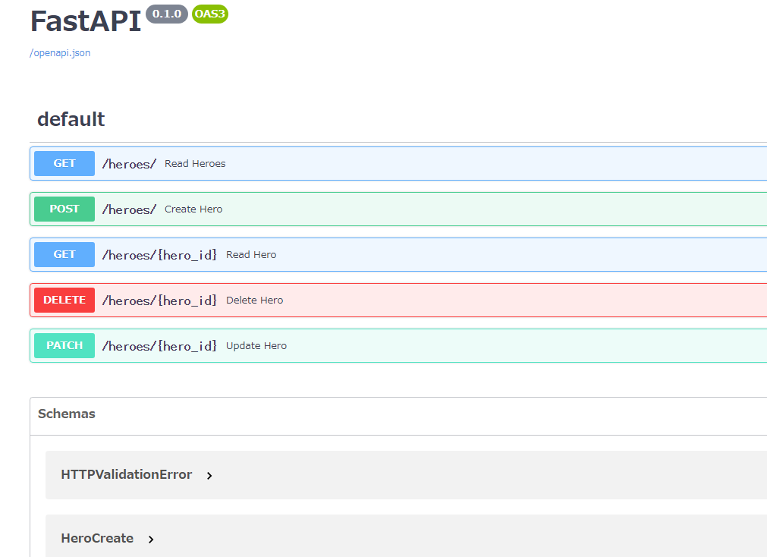Select the Schemas section header
The image size is (767, 557).
(66, 414)
